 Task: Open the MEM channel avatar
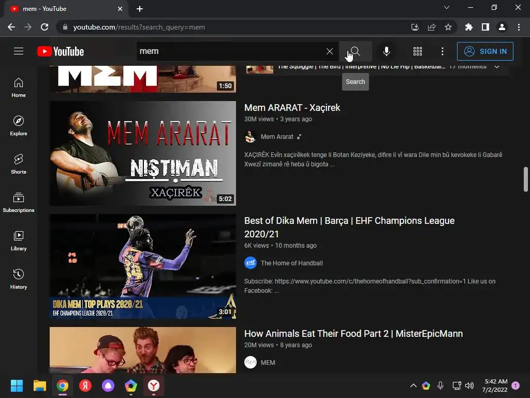point(251,362)
